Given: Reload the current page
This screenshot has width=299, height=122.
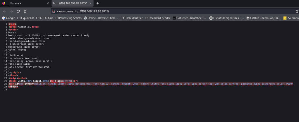Looking at the screenshot, I should click(x=18, y=11).
